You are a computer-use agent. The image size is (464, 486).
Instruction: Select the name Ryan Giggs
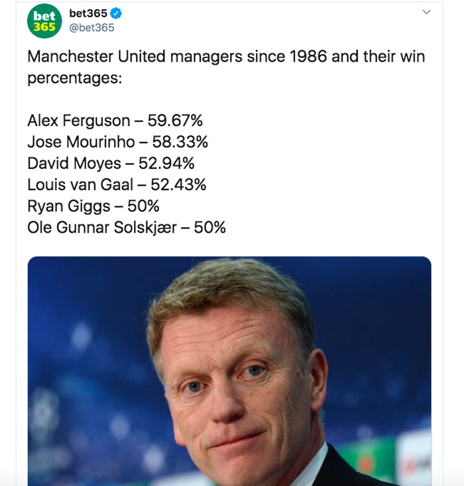[68, 206]
